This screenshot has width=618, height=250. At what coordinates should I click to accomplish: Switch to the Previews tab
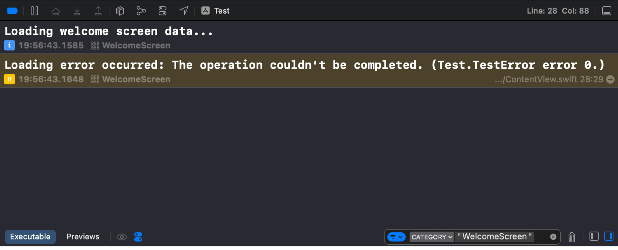pos(83,237)
